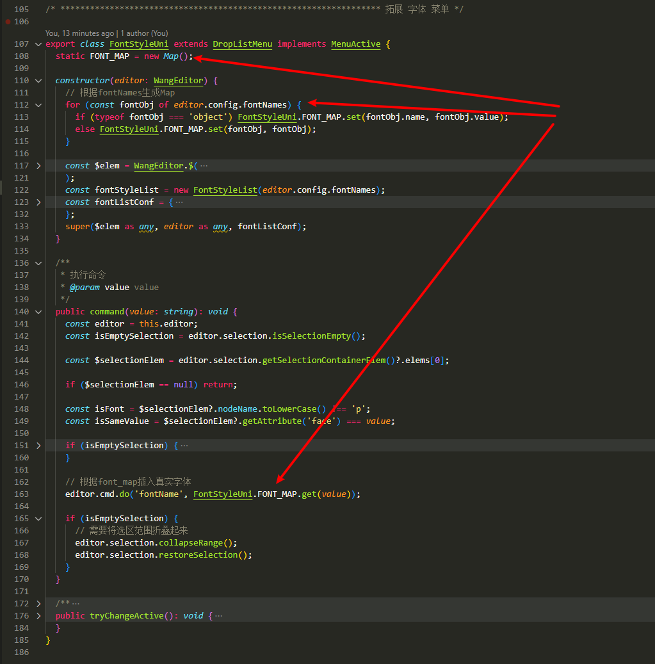Expand folded fontListConf object at line 123
655x664 pixels.
pyautogui.click(x=38, y=202)
